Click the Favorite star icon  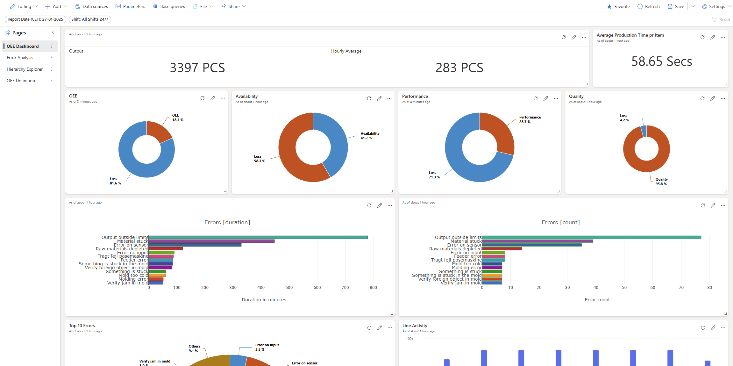[x=609, y=6]
